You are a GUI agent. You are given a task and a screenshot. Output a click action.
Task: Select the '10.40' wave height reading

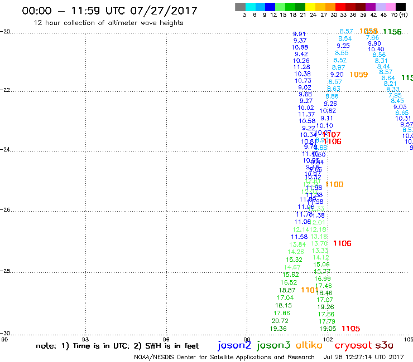click(376, 49)
